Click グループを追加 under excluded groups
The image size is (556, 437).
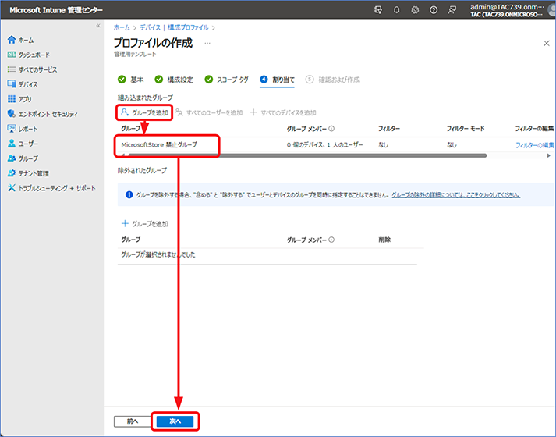pos(145,223)
